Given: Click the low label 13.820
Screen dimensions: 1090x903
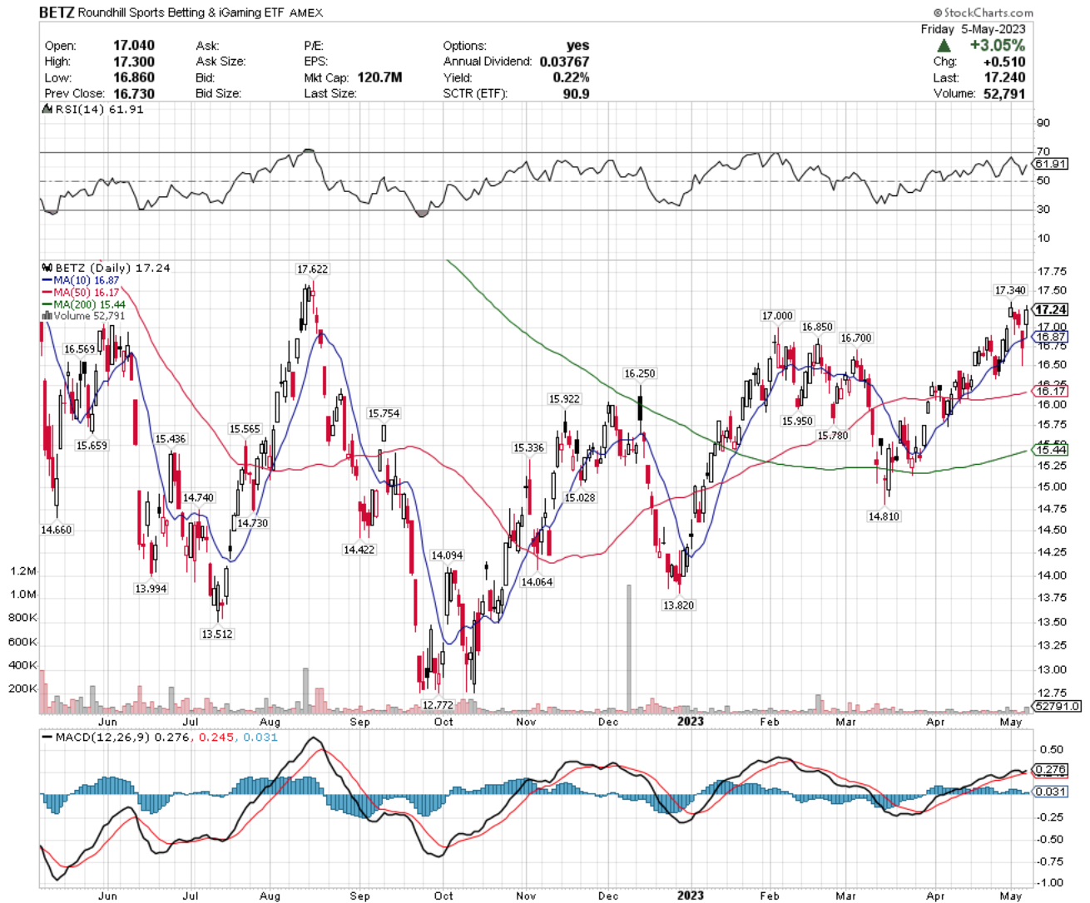Looking at the screenshot, I should coord(678,605).
